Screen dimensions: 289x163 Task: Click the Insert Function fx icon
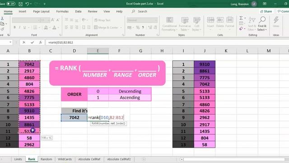40,42
